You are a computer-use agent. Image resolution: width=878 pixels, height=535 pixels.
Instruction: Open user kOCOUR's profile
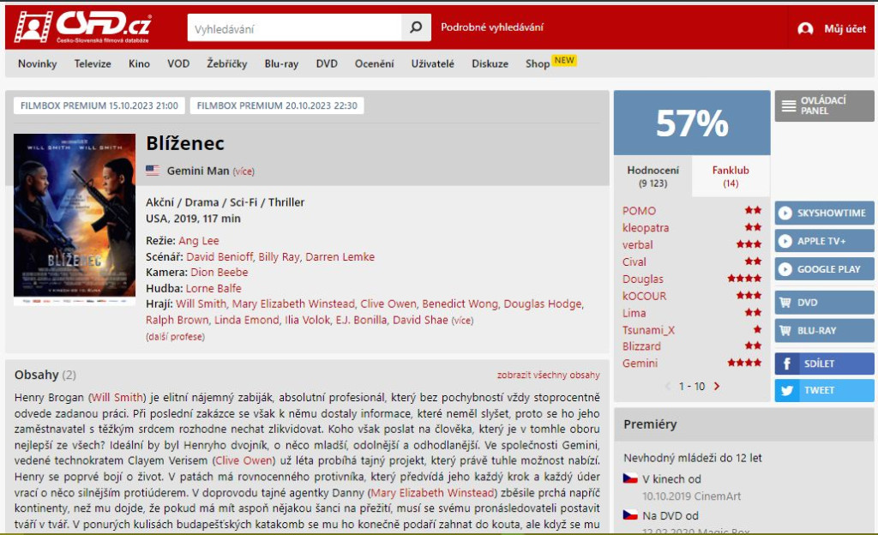645,296
